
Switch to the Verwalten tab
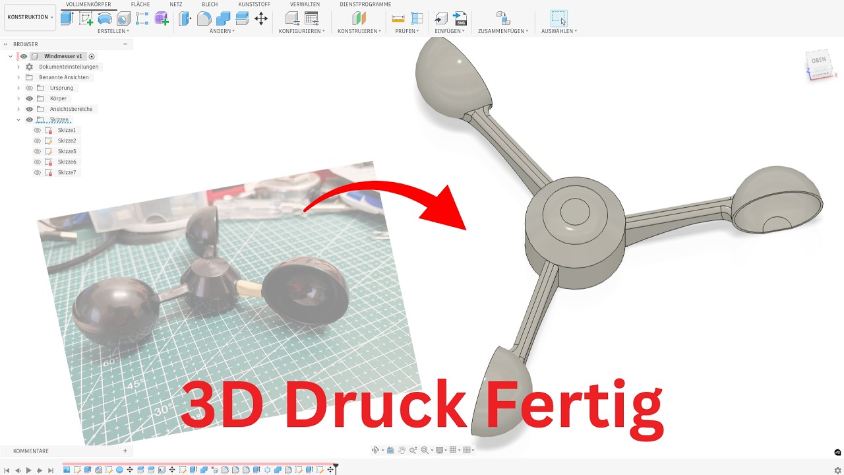[305, 4]
